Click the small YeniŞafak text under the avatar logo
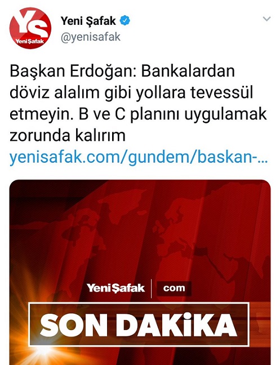This screenshot has width=280, height=365. 29,42
